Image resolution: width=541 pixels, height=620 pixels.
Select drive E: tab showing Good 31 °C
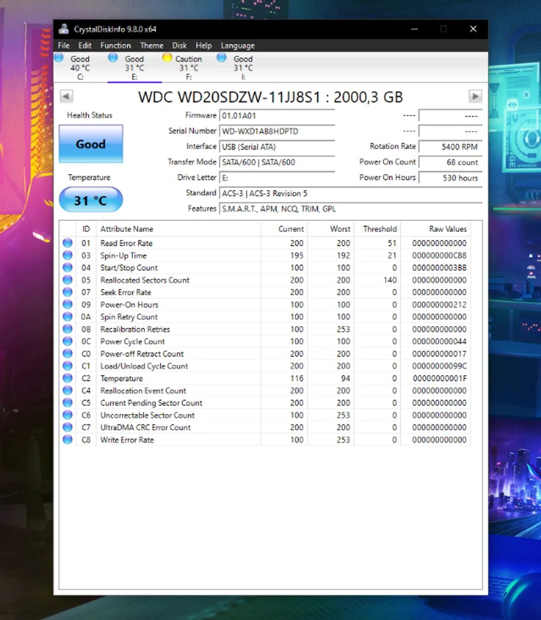coord(134,67)
